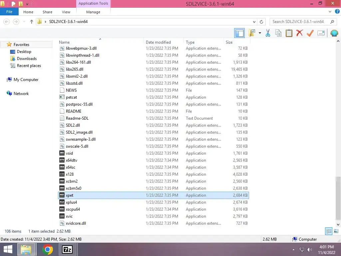This screenshot has width=341, height=256.
Task: Click the Properties quick access icon
Action: pos(13,4)
